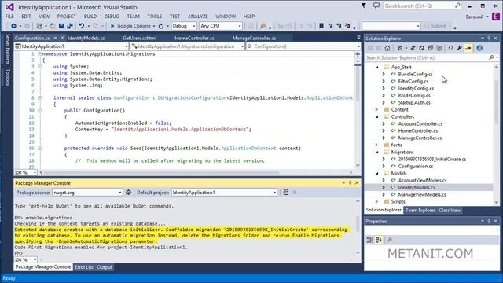Image resolution: width=503 pixels, height=283 pixels.
Task: Open the ANALYZE menu
Action: tap(197, 16)
